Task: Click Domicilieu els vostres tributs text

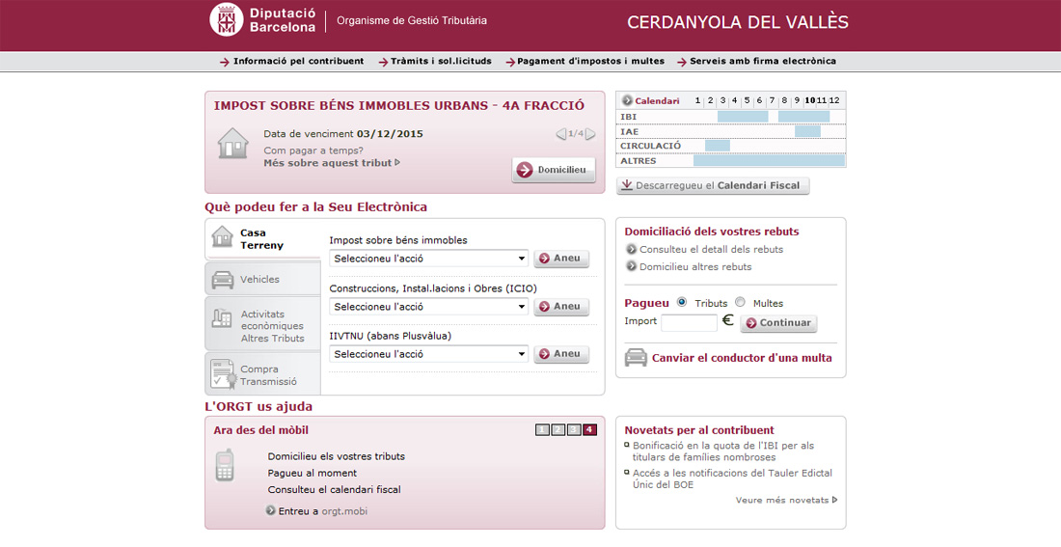Action: [x=337, y=456]
